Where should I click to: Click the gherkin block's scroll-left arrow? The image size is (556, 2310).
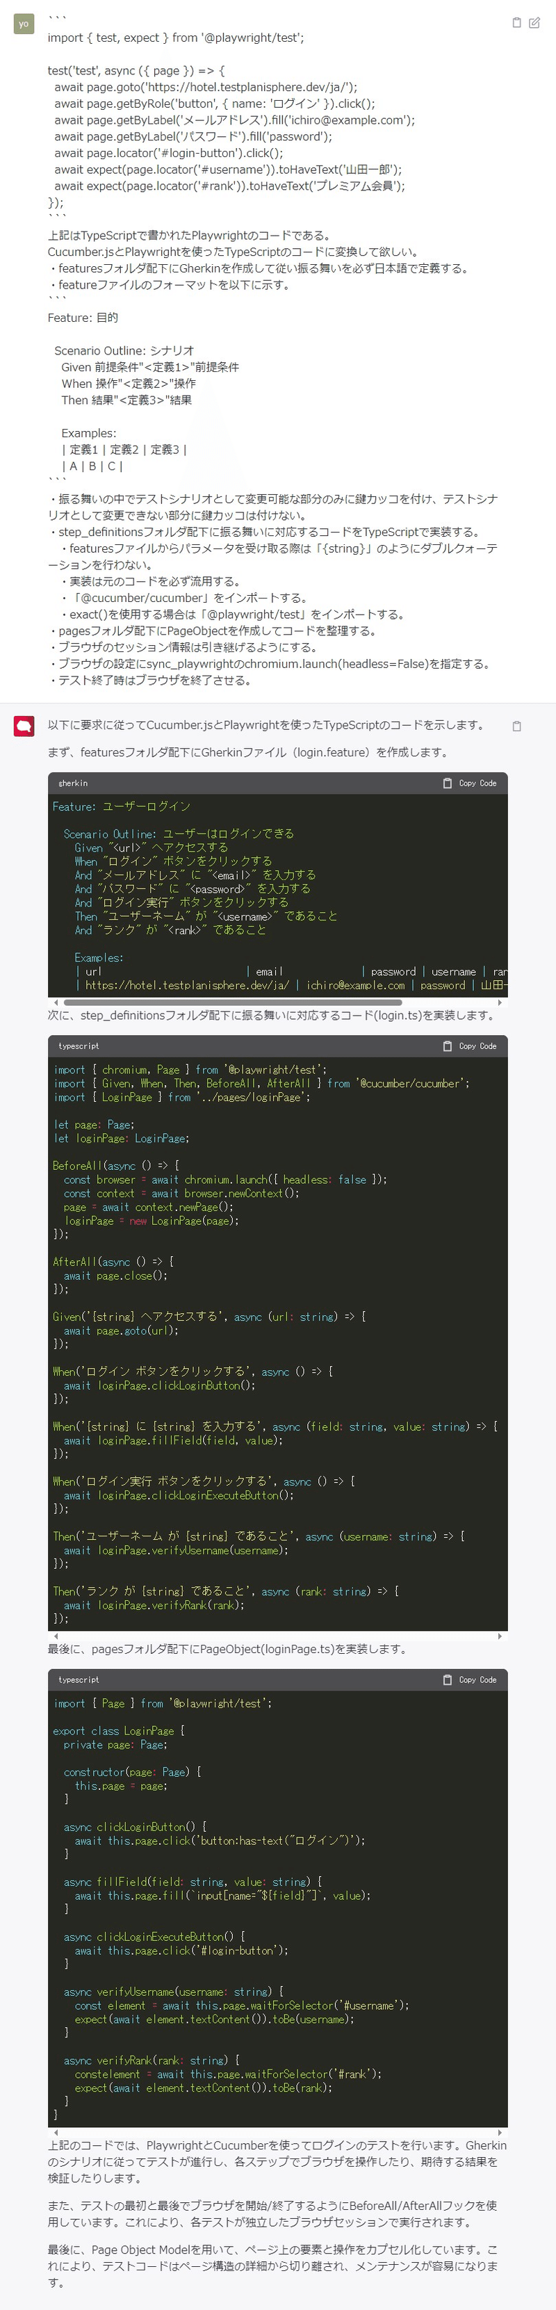coord(56,1002)
